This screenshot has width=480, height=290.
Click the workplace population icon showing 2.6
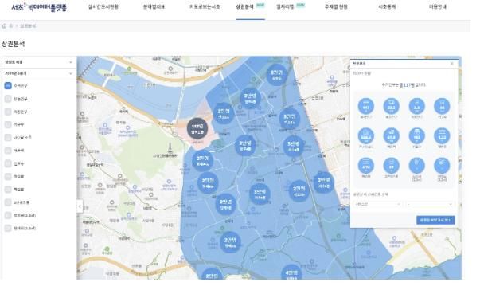416,107
